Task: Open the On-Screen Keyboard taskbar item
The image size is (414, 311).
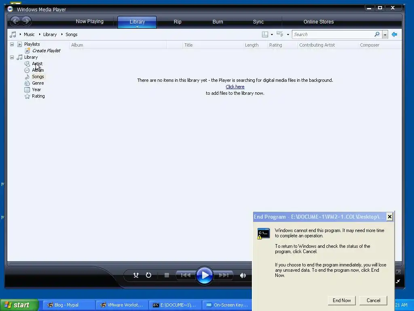Action: [x=227, y=305]
